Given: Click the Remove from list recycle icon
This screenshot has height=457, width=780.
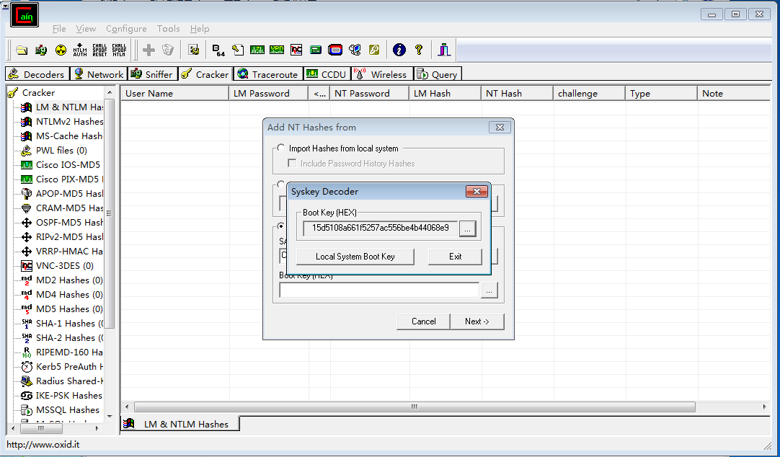Looking at the screenshot, I should [x=168, y=50].
